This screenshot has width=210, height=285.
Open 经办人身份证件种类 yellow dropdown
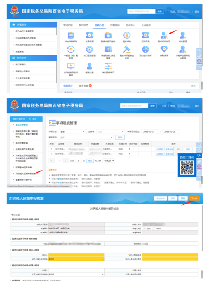(x=76, y=259)
